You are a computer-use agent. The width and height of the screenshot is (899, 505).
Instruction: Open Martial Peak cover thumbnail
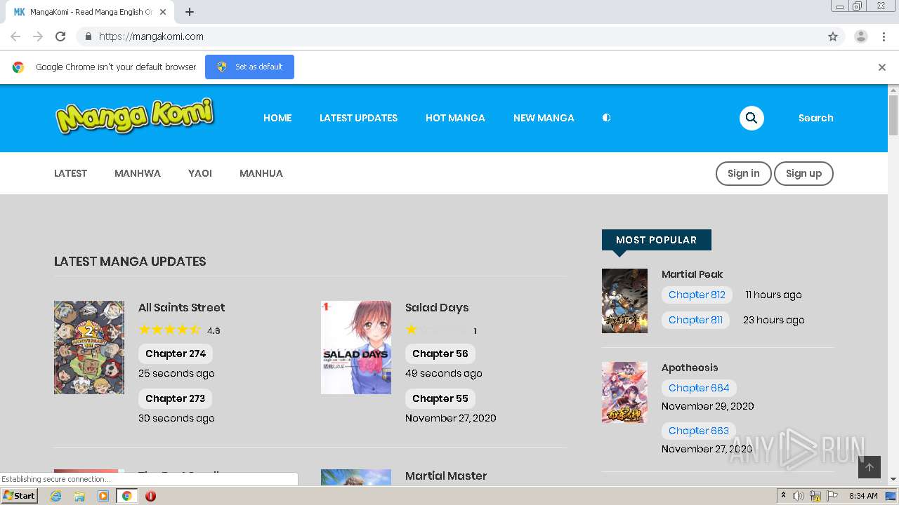pyautogui.click(x=624, y=300)
